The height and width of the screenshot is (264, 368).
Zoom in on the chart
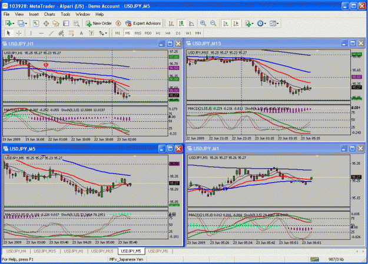(x=203, y=23)
